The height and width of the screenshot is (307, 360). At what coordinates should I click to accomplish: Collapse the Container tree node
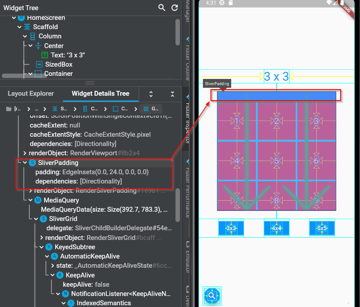[x=30, y=74]
